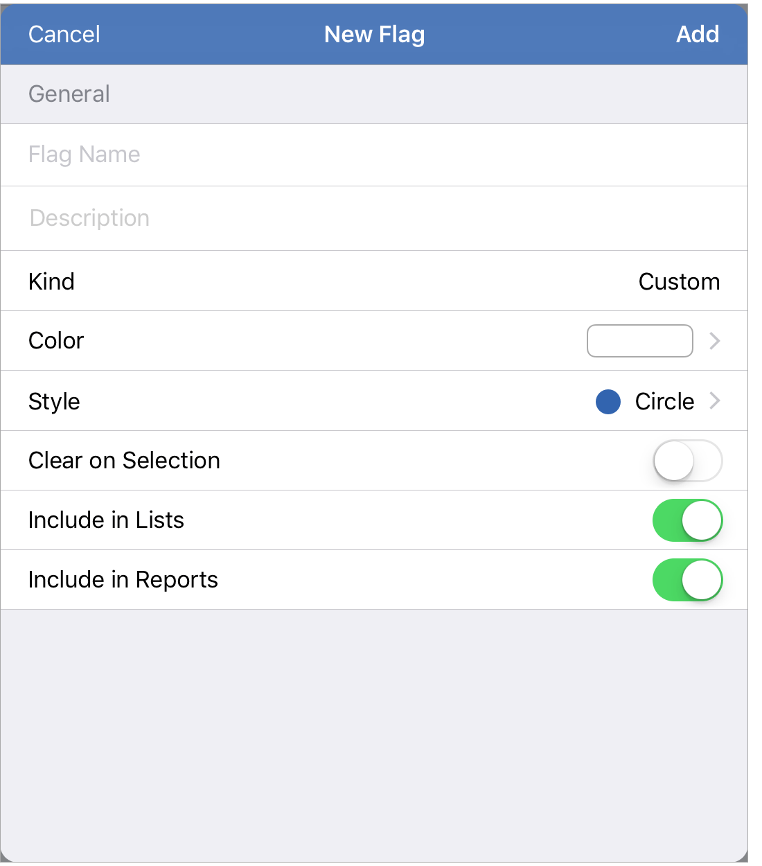Disable the Include in Lists switch
This screenshot has height=866, width=762.
[687, 520]
